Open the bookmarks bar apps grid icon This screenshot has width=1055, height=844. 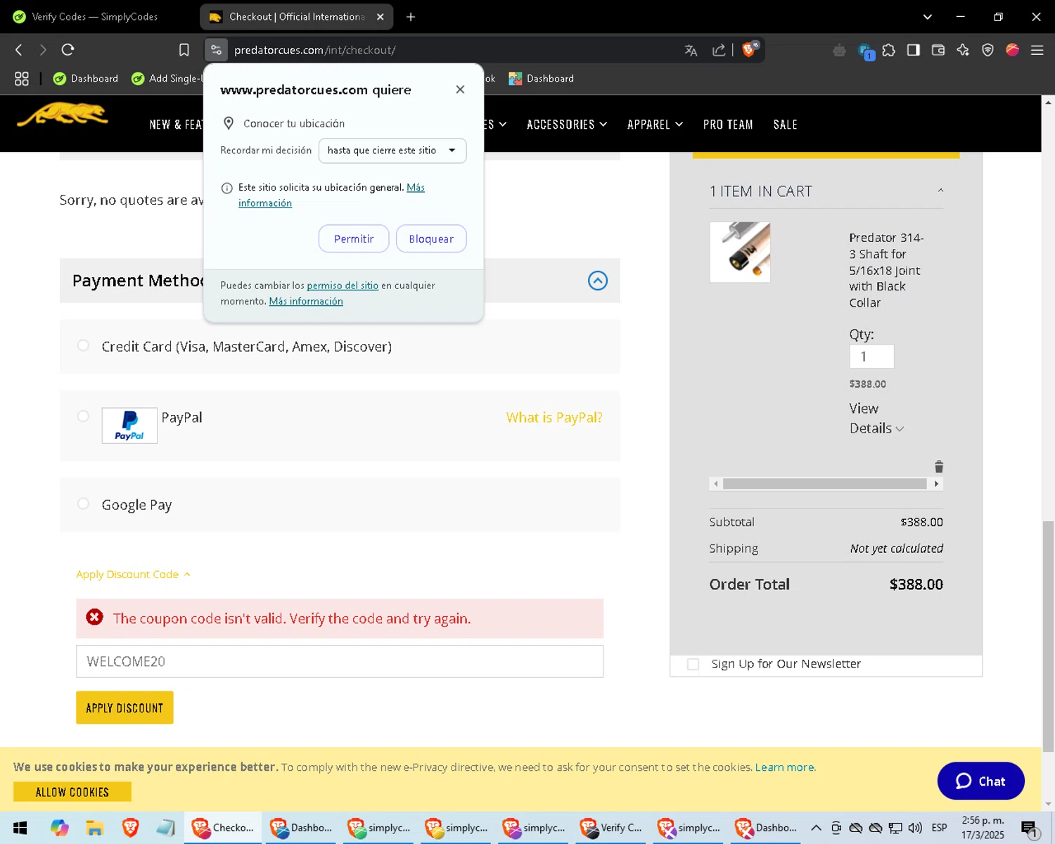tap(22, 79)
